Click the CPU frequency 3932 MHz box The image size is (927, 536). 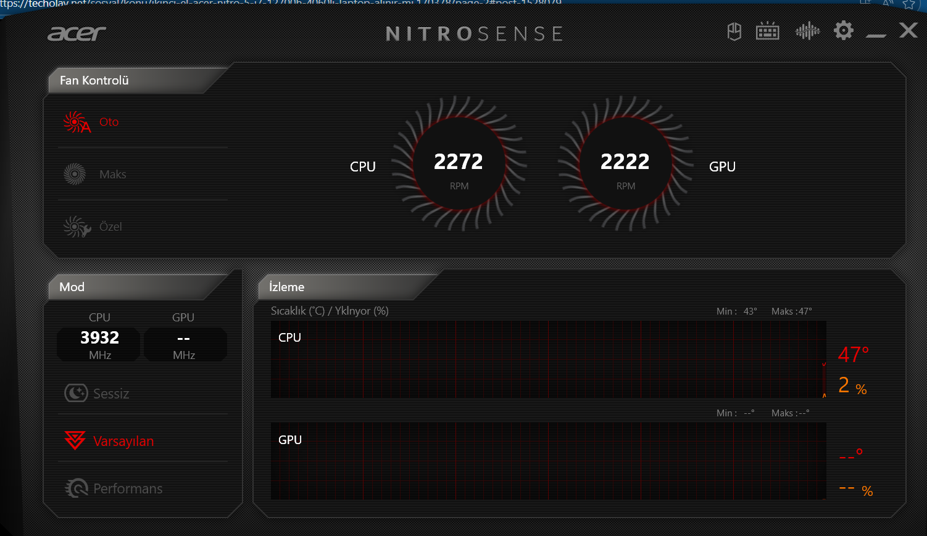(x=99, y=345)
